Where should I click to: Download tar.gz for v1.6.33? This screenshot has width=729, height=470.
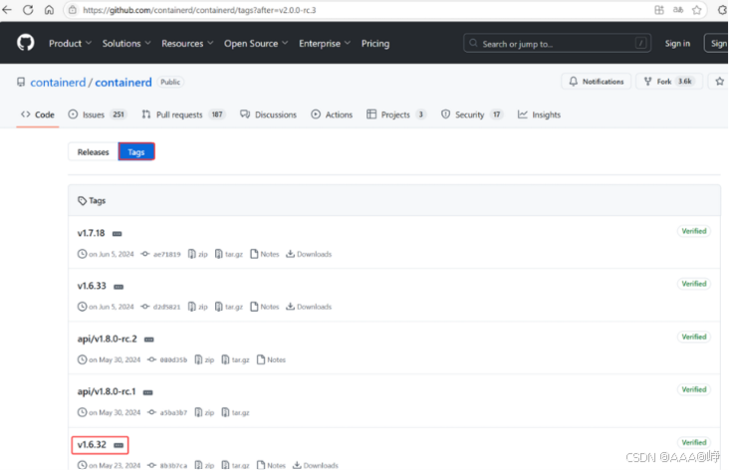pyautogui.click(x=229, y=307)
